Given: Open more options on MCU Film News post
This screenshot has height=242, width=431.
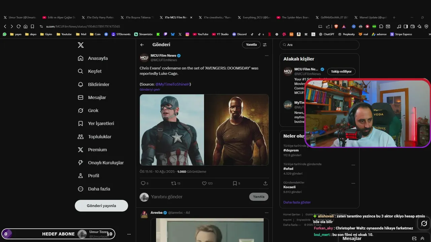Looking at the screenshot, I should [x=266, y=55].
